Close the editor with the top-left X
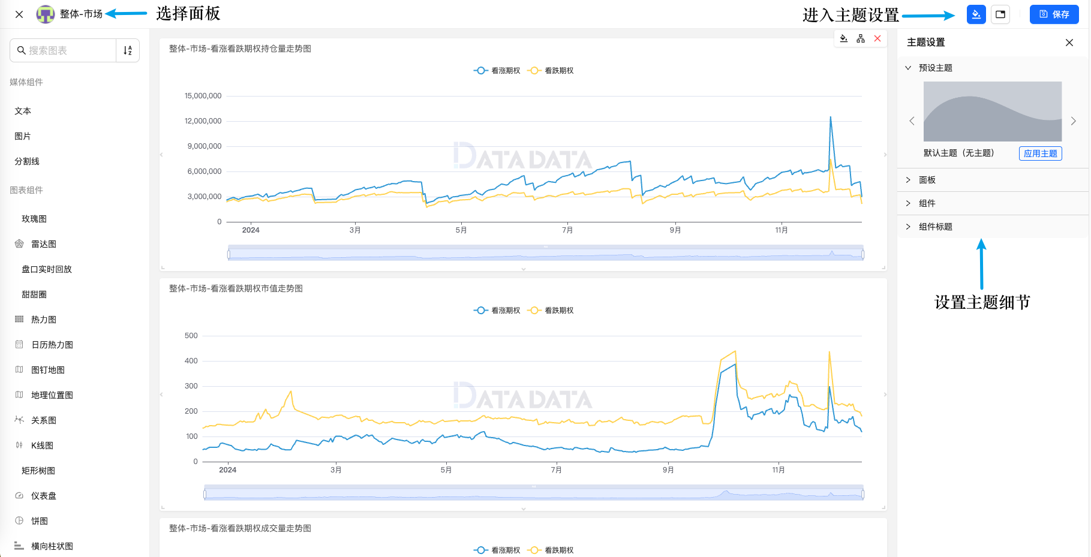The width and height of the screenshot is (1091, 557). [19, 14]
